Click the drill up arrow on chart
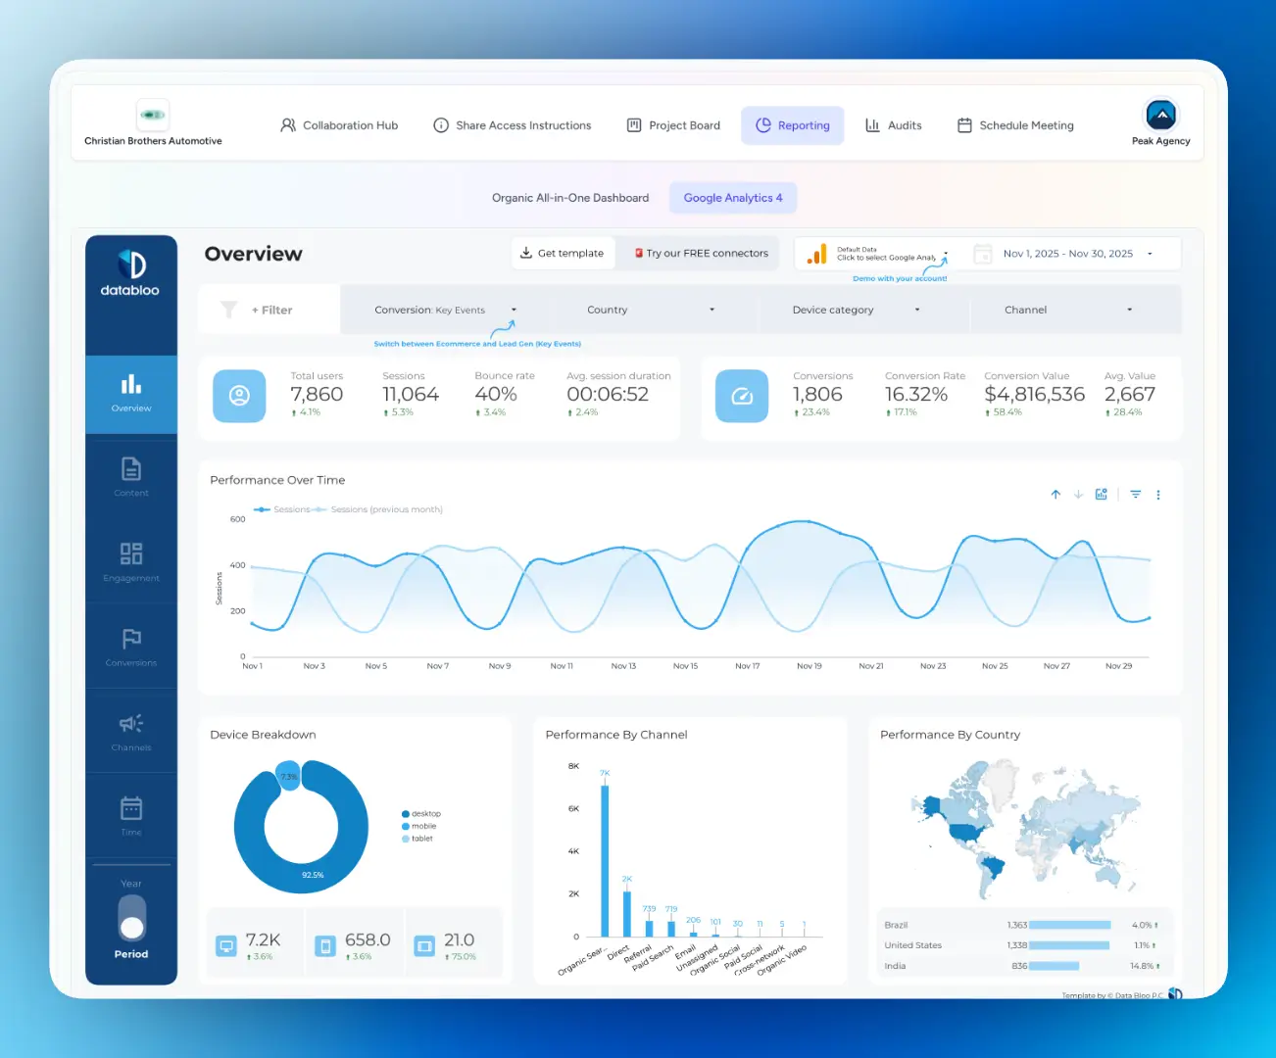The height and width of the screenshot is (1058, 1276). coord(1055,495)
